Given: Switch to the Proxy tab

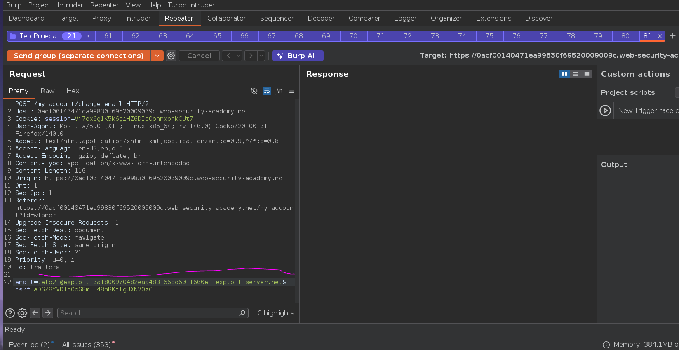Looking at the screenshot, I should point(102,18).
